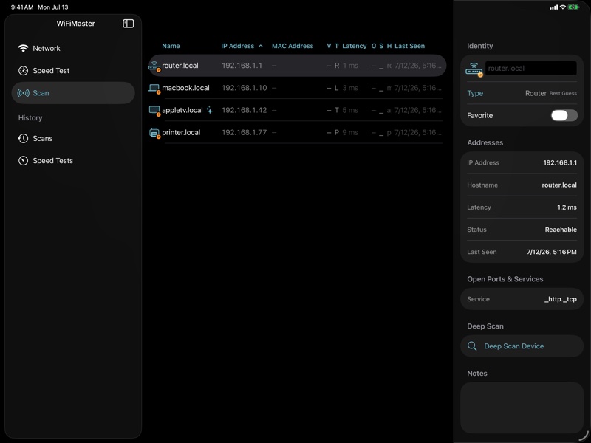Image resolution: width=591 pixels, height=443 pixels.
Task: Click Last Seen value 7/12/26, 5:16 PM
Action: [x=551, y=252]
